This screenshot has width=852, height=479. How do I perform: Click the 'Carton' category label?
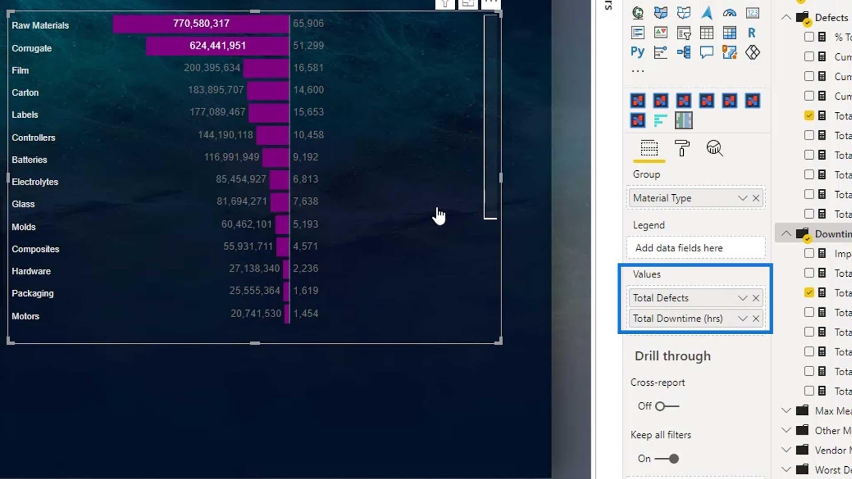tap(26, 93)
